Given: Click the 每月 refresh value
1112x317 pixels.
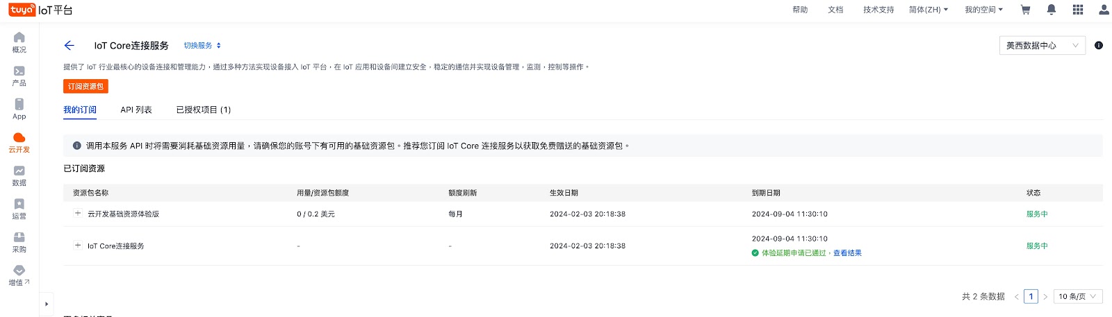Looking at the screenshot, I should coord(455,214).
